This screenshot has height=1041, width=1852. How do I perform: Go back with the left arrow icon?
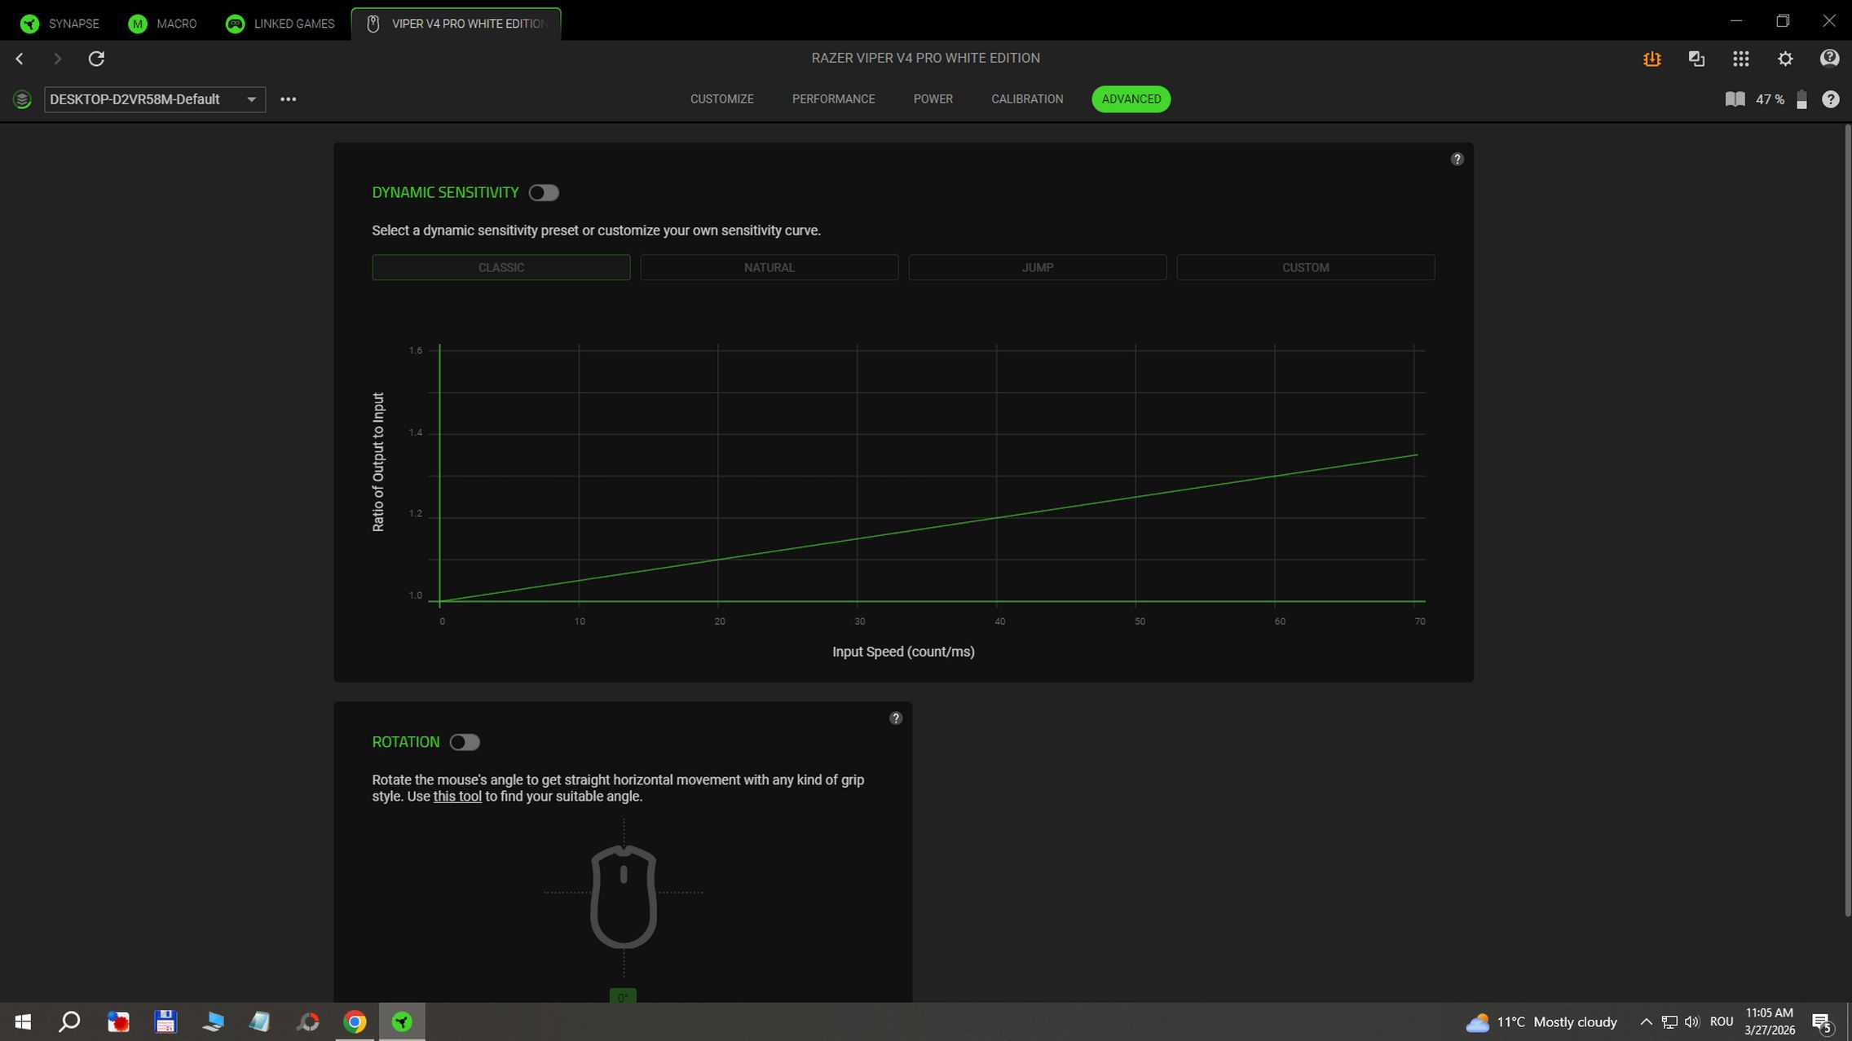click(20, 59)
